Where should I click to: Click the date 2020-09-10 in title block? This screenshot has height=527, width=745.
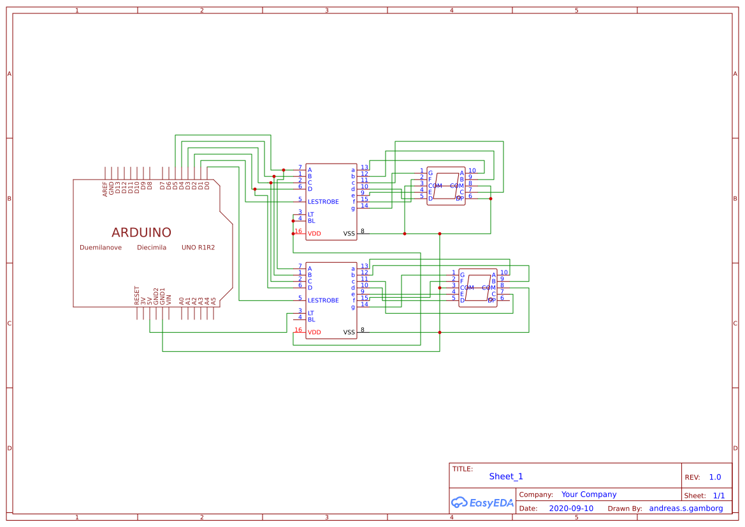coord(572,508)
